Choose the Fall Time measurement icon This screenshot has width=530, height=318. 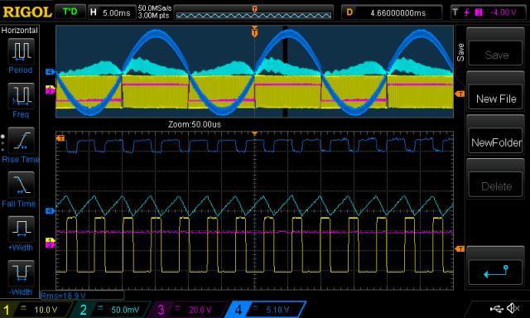coord(21,185)
